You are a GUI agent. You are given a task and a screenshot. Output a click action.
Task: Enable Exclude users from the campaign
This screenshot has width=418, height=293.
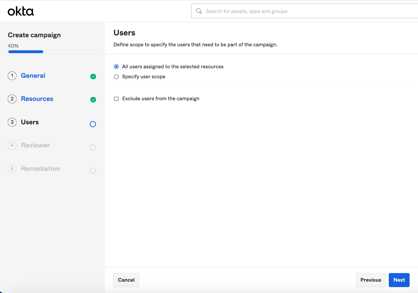coord(116,99)
